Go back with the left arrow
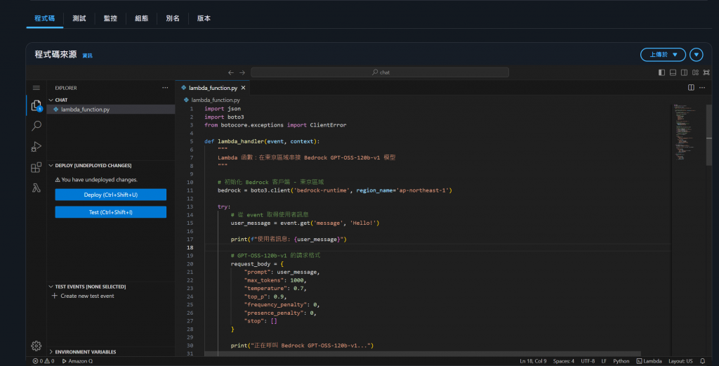Image resolution: width=719 pixels, height=366 pixels. tap(230, 72)
